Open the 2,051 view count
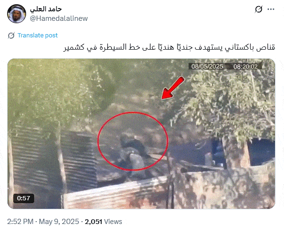The height and width of the screenshot is (233, 284). coord(93,222)
